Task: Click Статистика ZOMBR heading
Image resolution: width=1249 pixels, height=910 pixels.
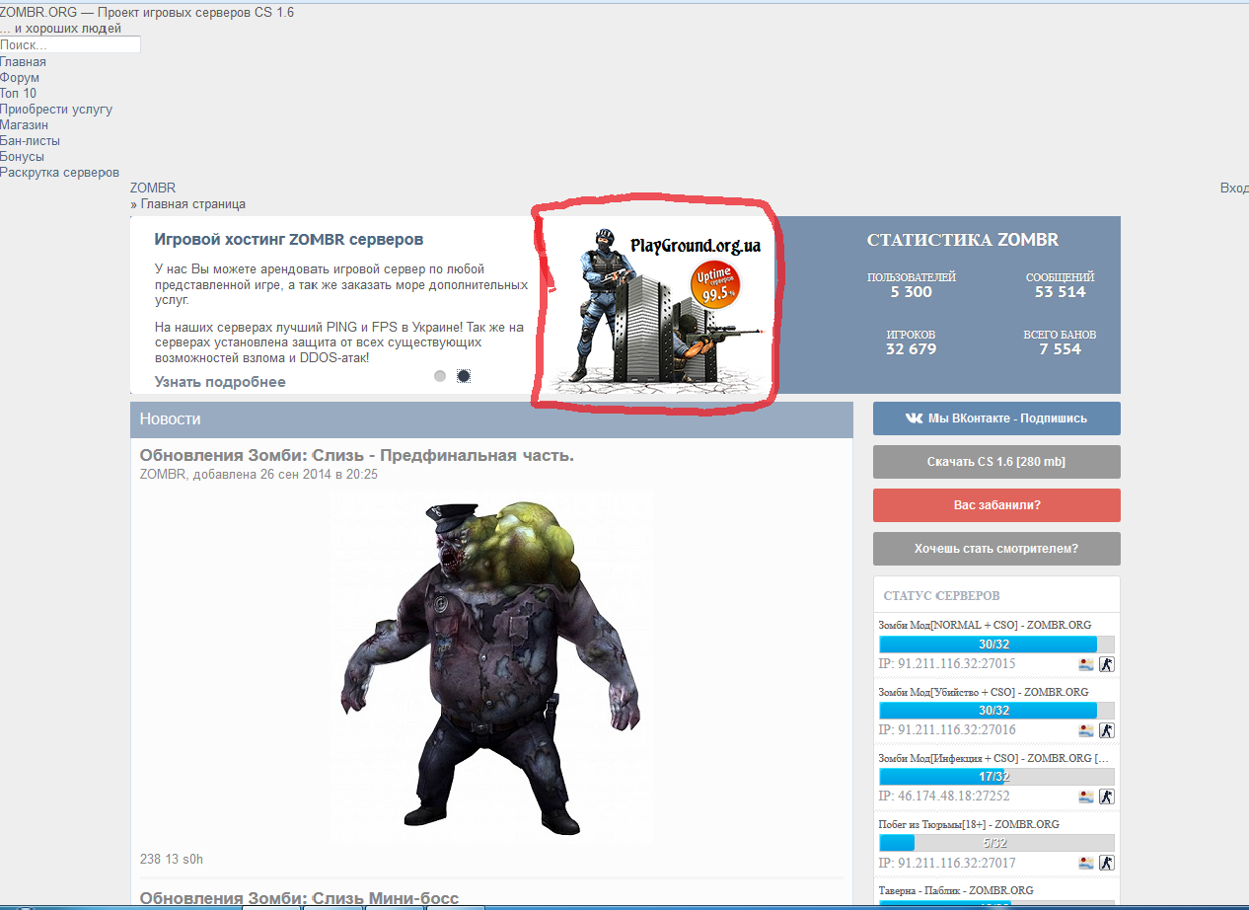Action: click(963, 240)
